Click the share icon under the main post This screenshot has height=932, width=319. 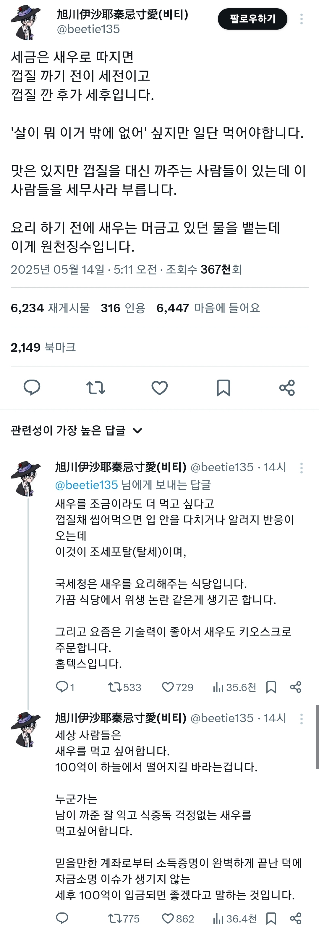287,388
